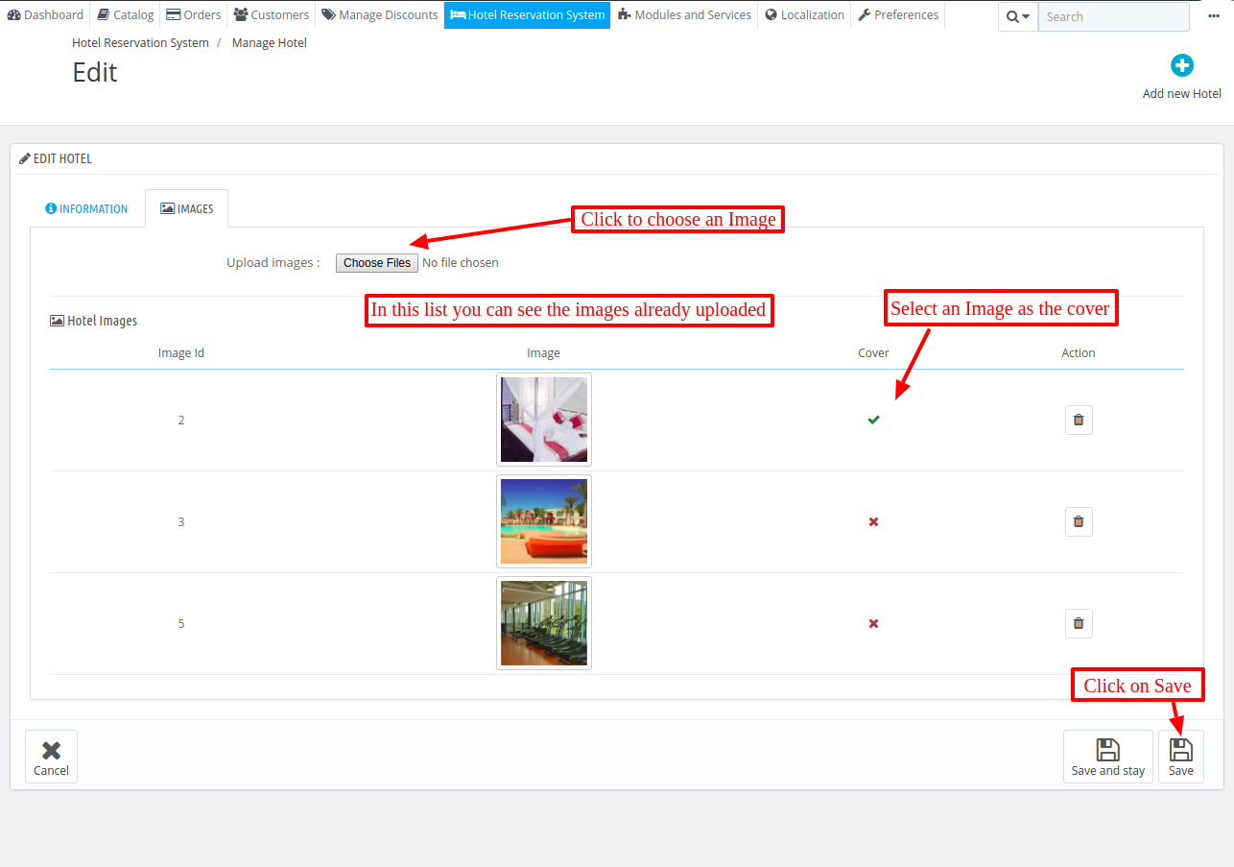The image size is (1234, 867).
Task: Open the Preferences menu
Action: click(898, 14)
